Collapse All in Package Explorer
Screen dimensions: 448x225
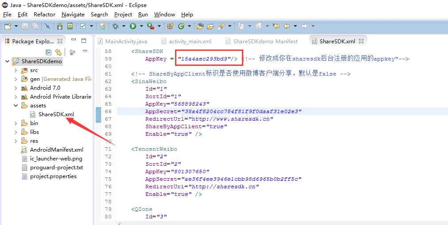pyautogui.click(x=49, y=52)
